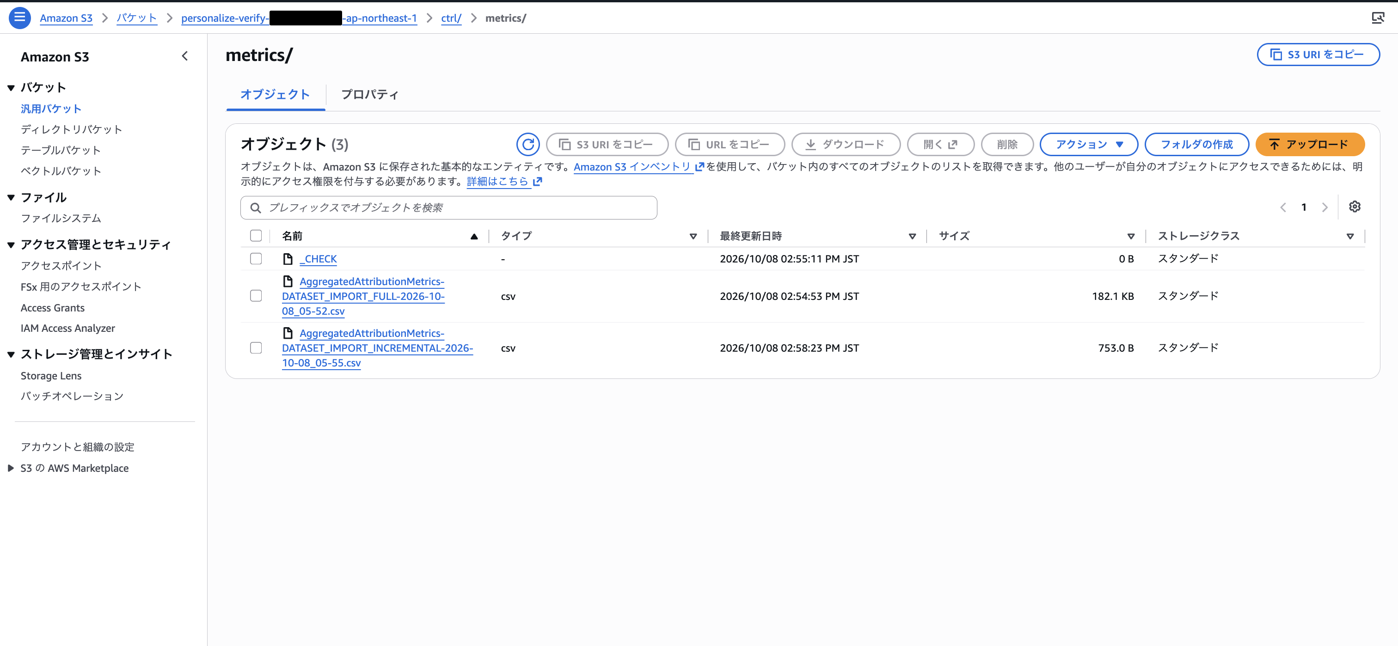Click the file icon next to _CHECK
The width and height of the screenshot is (1398, 646).
(288, 259)
